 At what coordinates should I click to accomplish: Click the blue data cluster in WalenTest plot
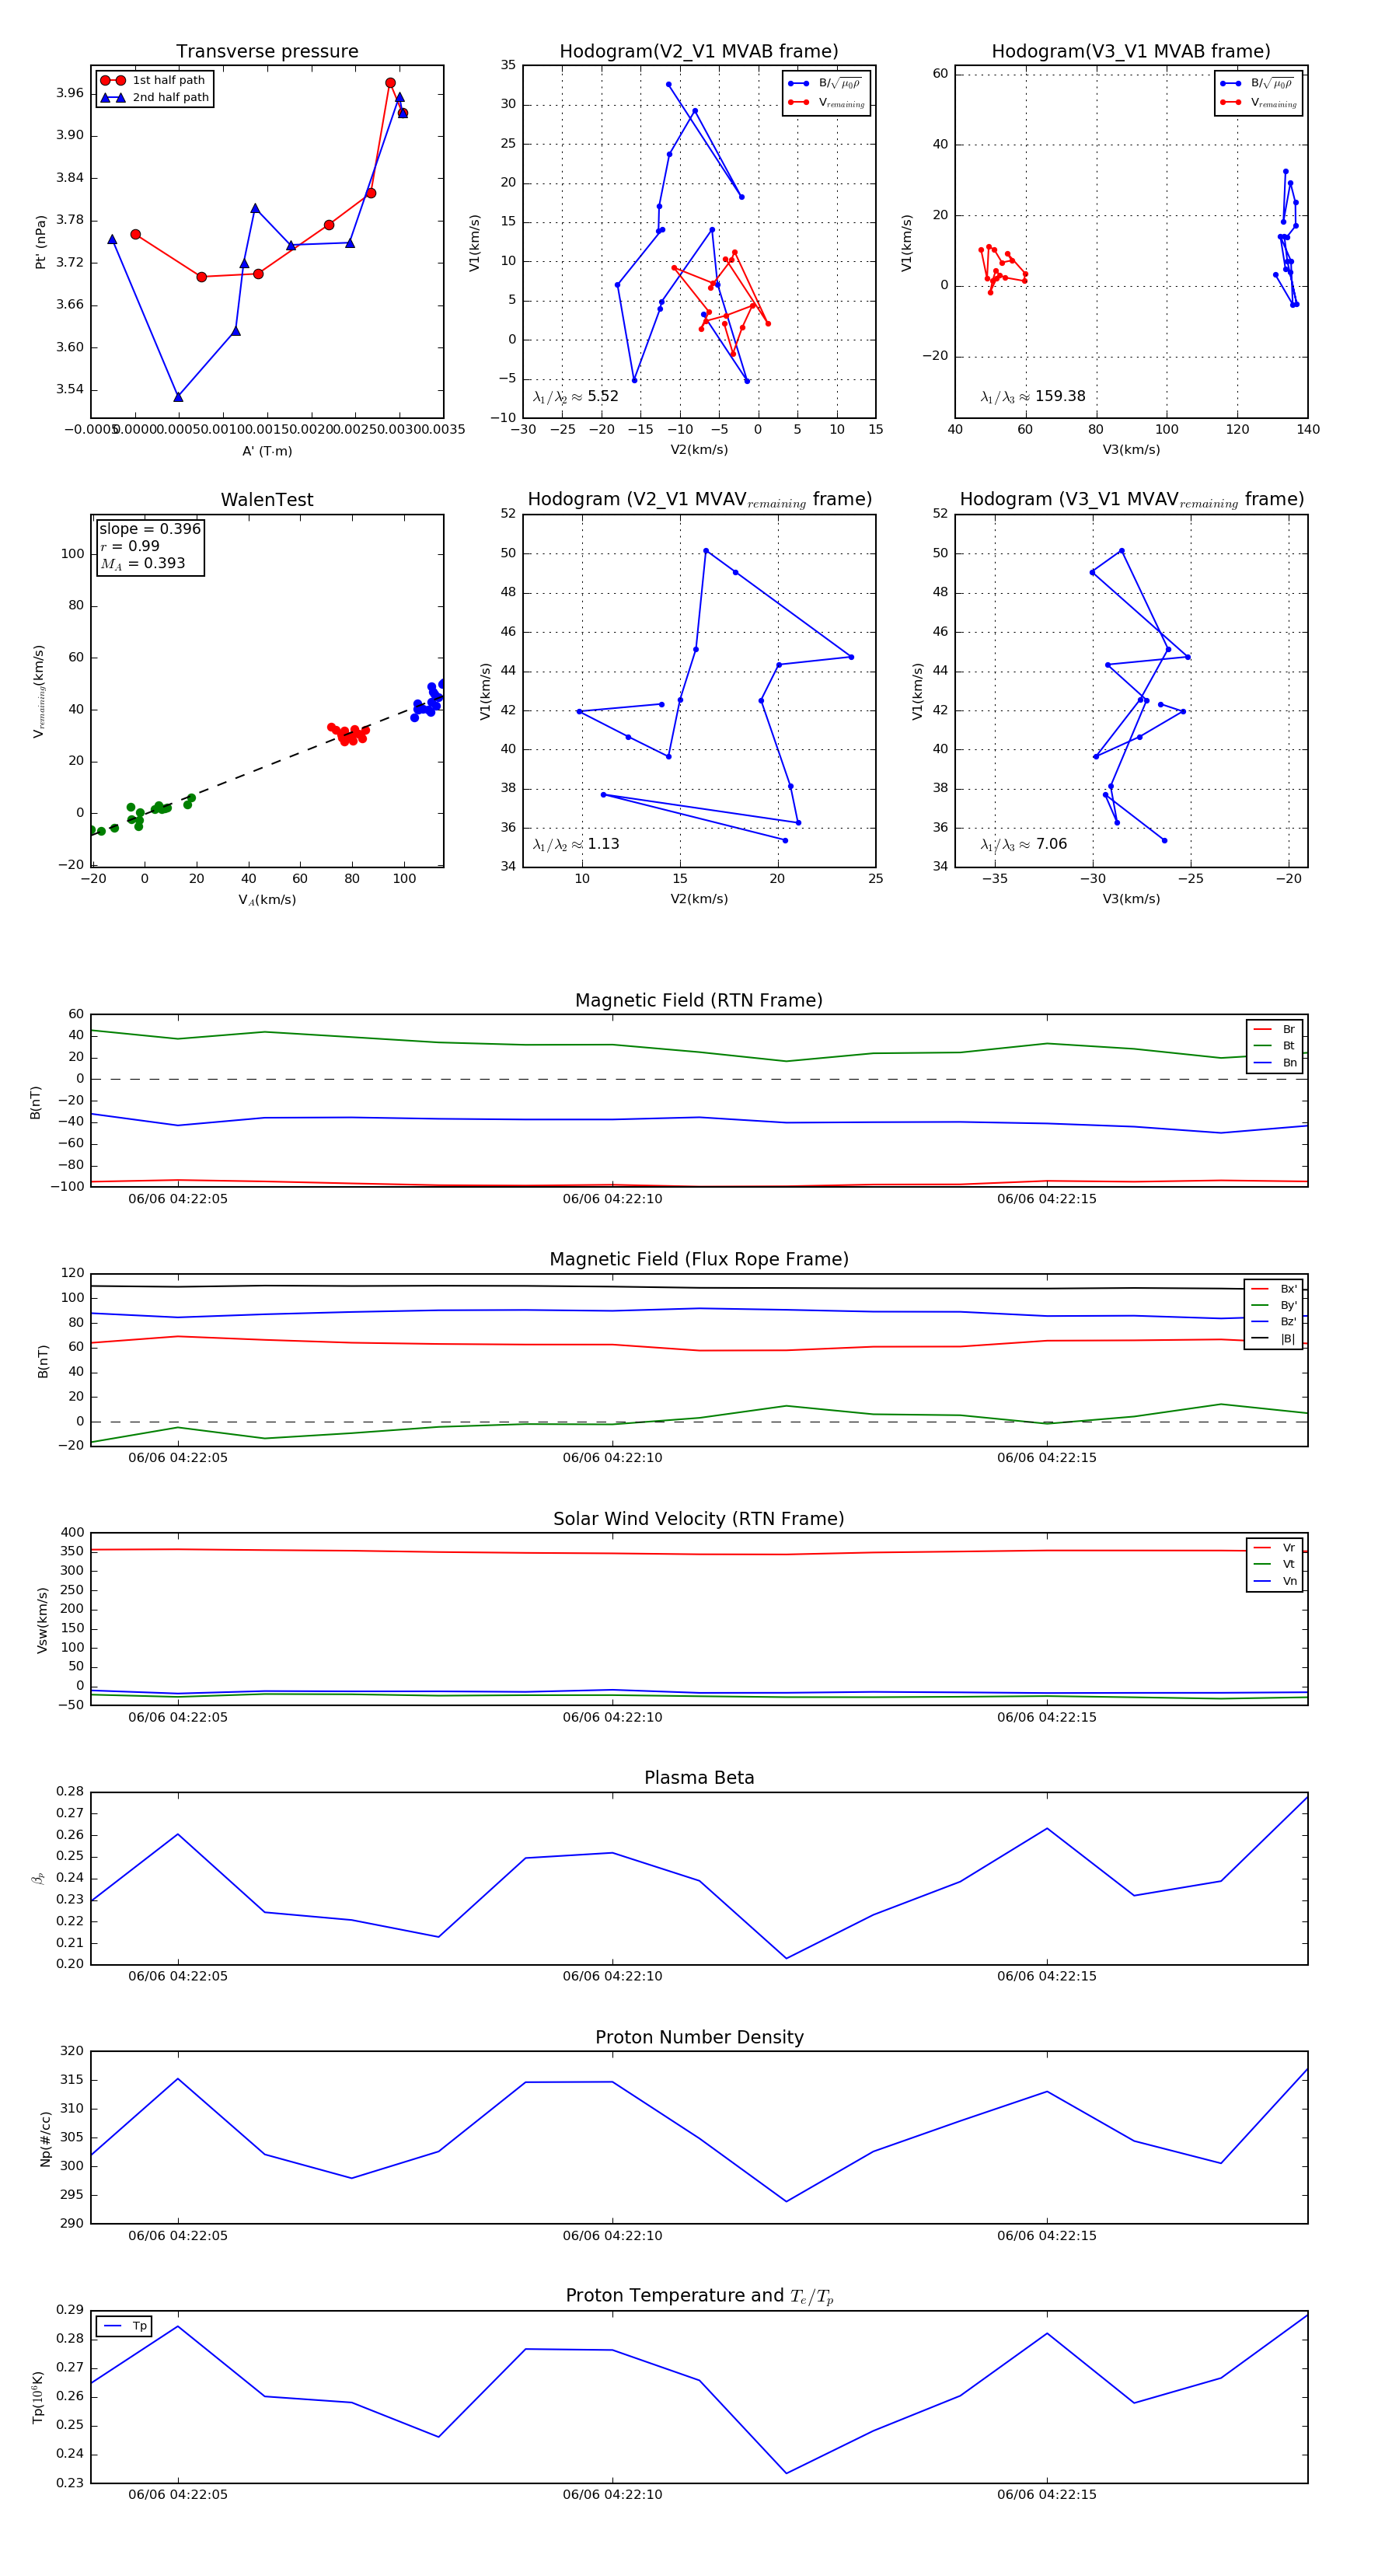pyautogui.click(x=428, y=699)
